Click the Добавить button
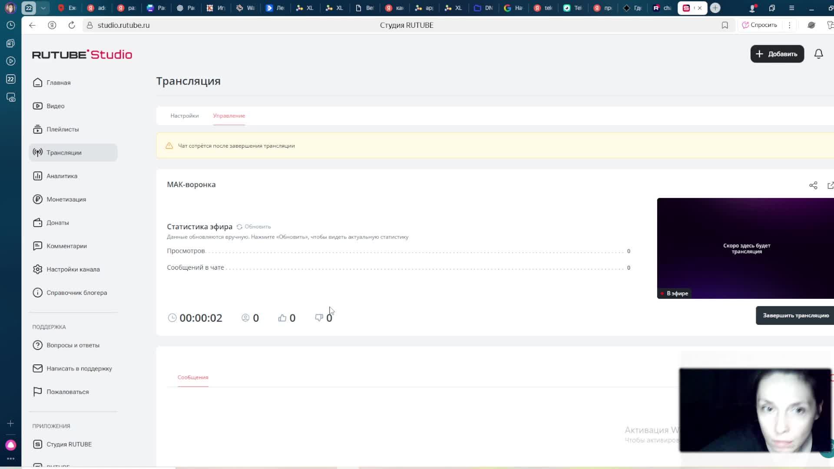The width and height of the screenshot is (834, 469). click(777, 54)
